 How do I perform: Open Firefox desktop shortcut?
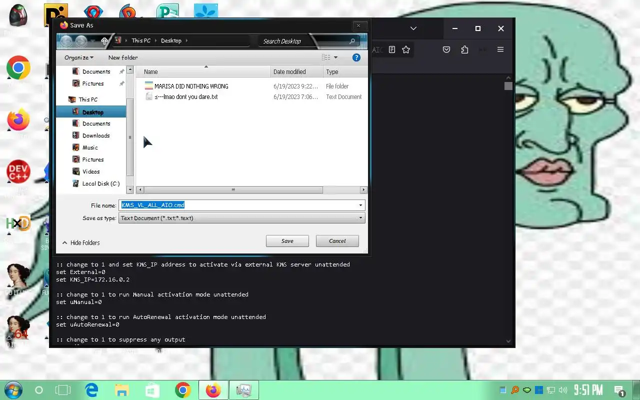coord(18,120)
